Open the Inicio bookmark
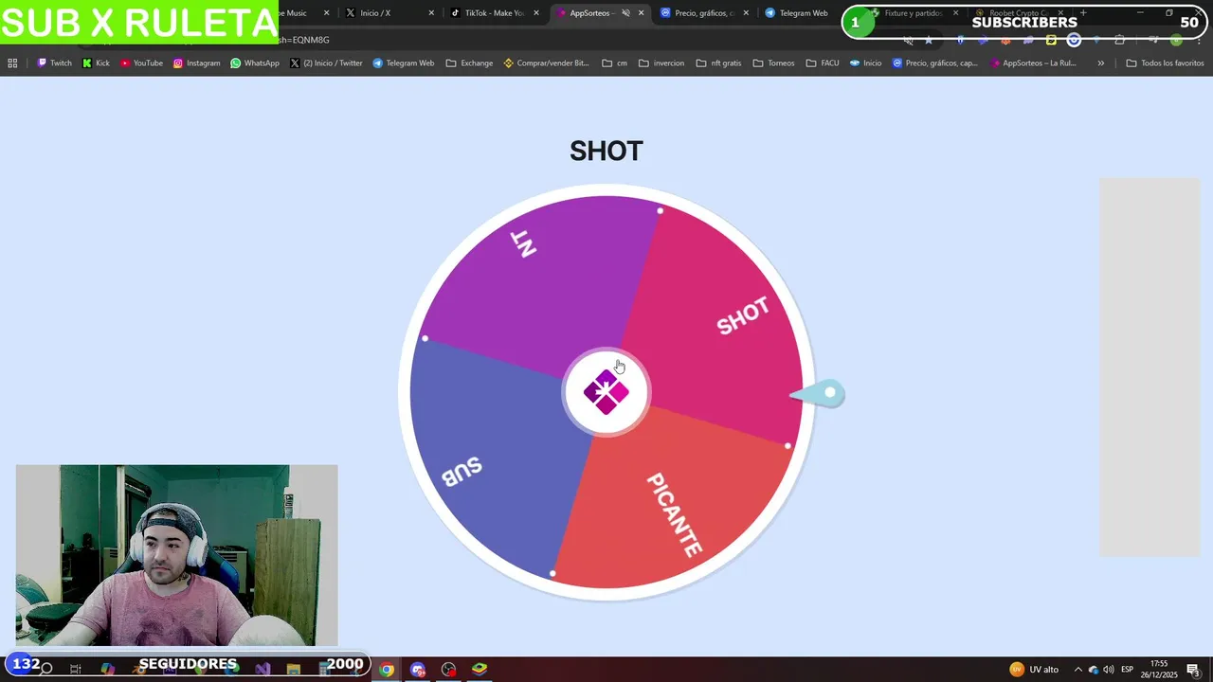The width and height of the screenshot is (1213, 682). tap(865, 63)
